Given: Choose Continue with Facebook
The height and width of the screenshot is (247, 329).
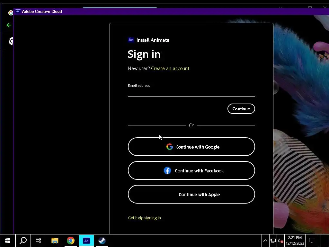Looking at the screenshot, I should (x=191, y=170).
